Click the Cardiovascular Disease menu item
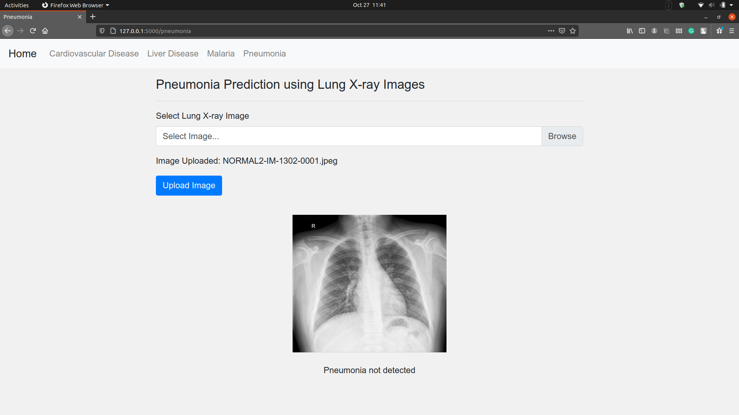 click(94, 54)
